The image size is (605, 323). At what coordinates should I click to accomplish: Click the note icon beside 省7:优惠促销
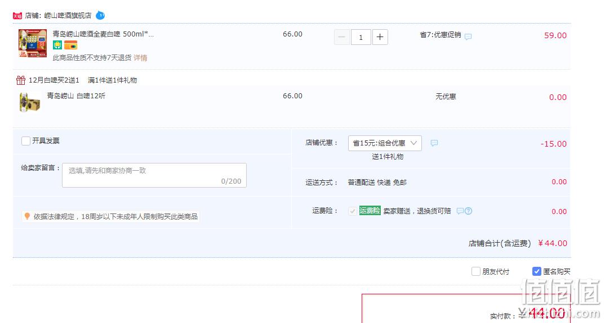coord(468,37)
